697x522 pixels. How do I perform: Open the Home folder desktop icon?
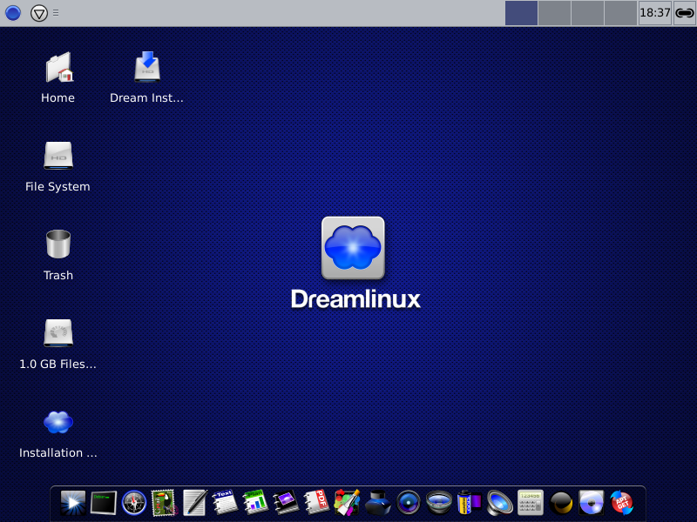(x=58, y=68)
